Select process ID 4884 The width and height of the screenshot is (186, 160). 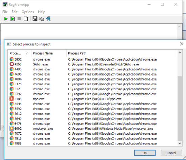click(18, 79)
